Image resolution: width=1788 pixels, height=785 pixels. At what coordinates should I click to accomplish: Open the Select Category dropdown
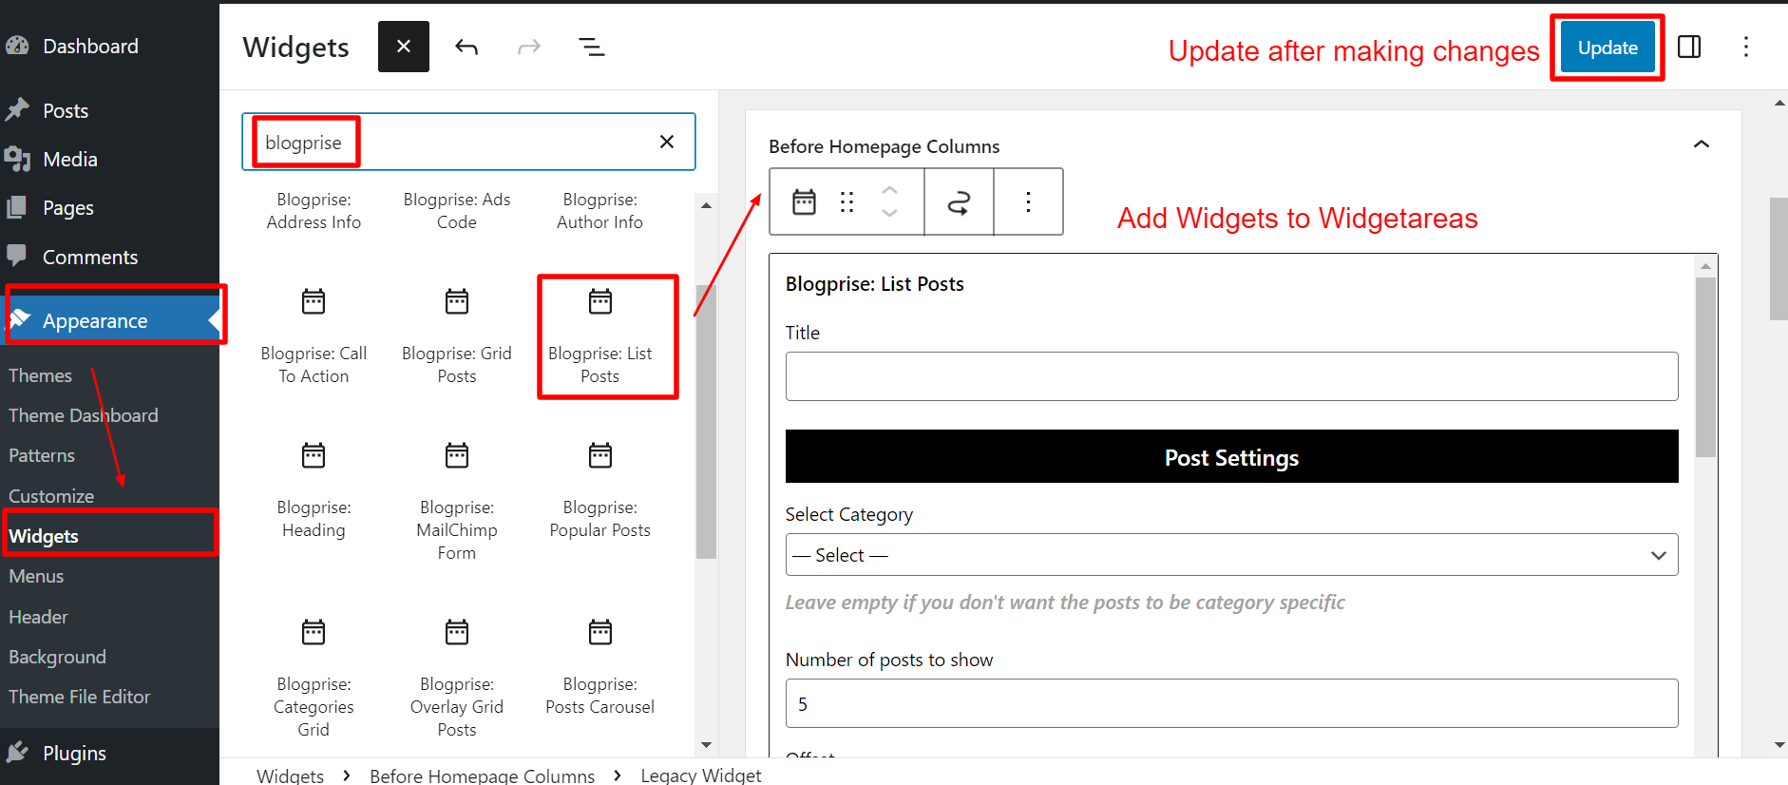click(1231, 555)
